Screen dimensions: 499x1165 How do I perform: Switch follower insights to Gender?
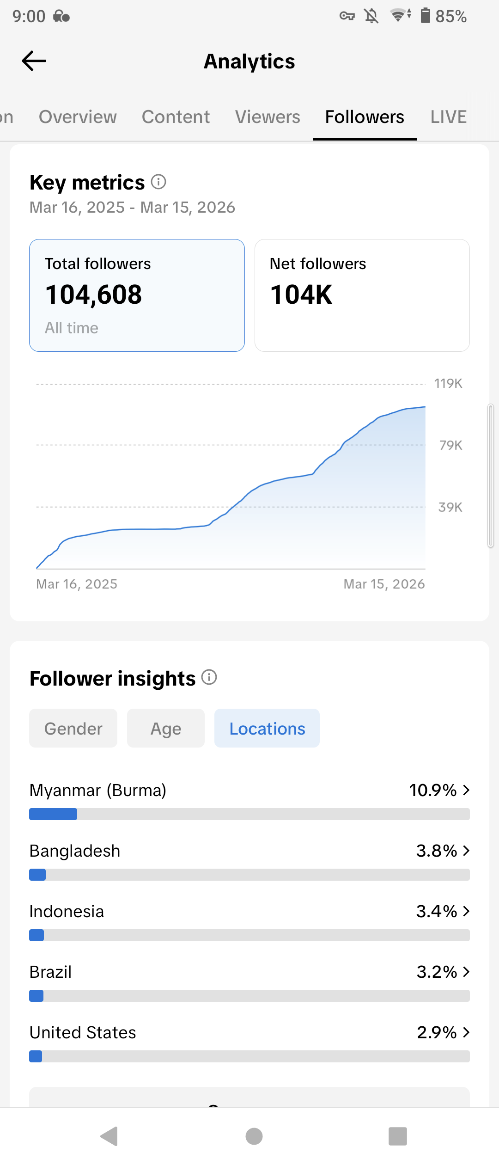click(73, 729)
